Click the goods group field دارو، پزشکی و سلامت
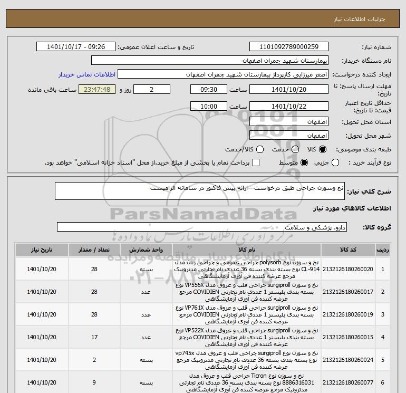This screenshot has width=406, height=393. (x=202, y=227)
